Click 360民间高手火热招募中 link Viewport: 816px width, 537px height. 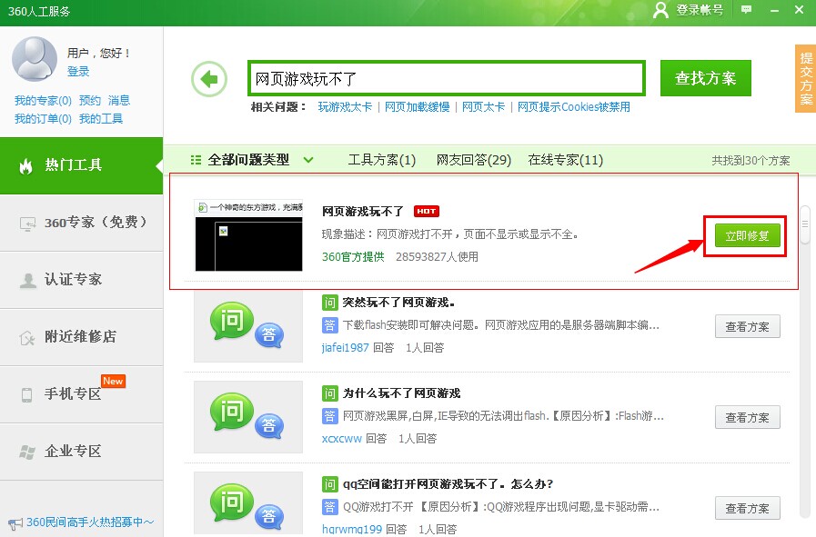pos(90,522)
